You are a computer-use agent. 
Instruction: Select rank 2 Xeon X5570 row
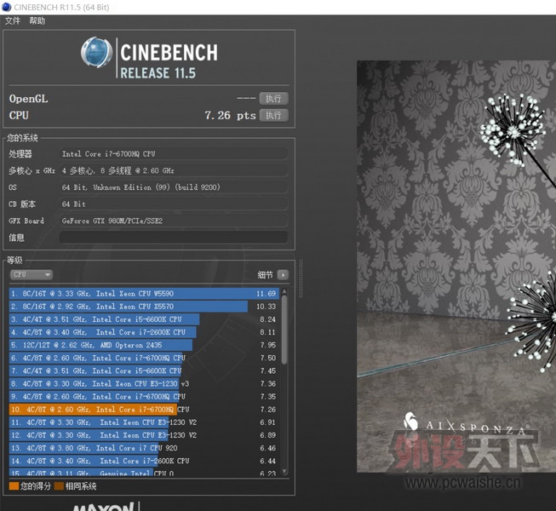click(x=144, y=307)
